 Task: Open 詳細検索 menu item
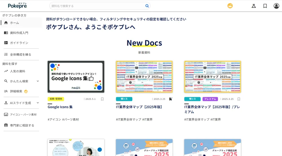point(21,91)
